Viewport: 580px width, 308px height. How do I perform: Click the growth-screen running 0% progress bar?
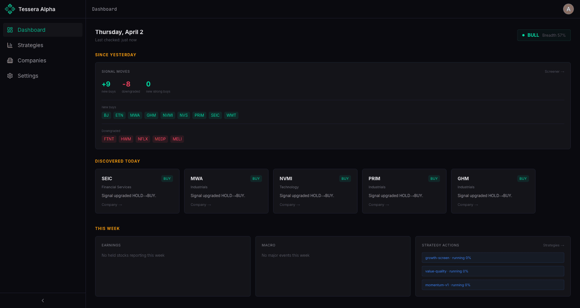point(493,257)
